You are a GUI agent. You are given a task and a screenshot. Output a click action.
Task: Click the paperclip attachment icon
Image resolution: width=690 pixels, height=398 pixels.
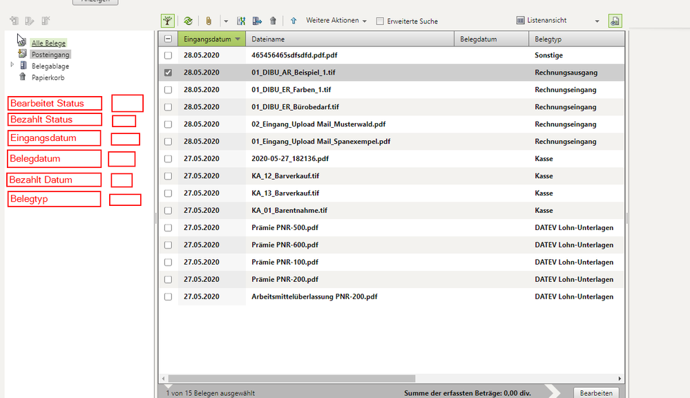[x=208, y=21]
